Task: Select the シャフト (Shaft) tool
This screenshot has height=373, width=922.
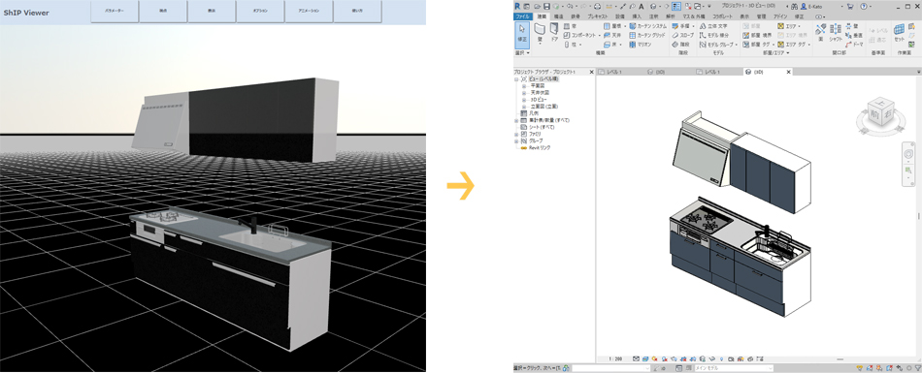Action: (836, 33)
